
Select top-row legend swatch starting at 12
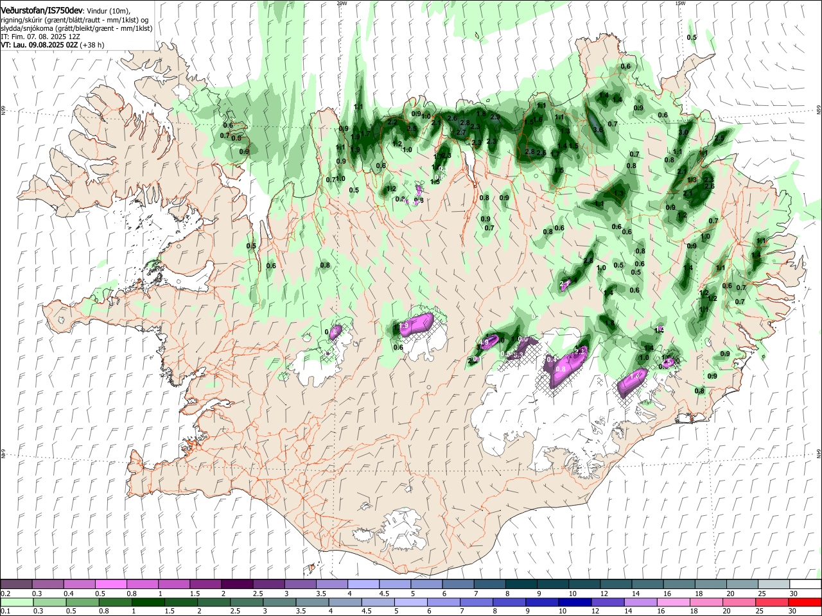tap(616, 585)
